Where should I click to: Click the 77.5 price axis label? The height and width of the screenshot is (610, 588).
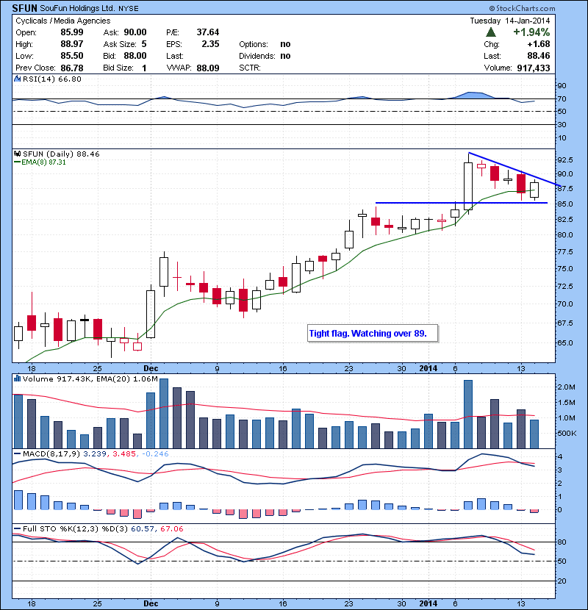tap(564, 252)
